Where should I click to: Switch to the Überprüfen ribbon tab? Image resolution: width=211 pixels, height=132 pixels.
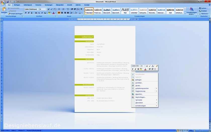coord(60,5)
